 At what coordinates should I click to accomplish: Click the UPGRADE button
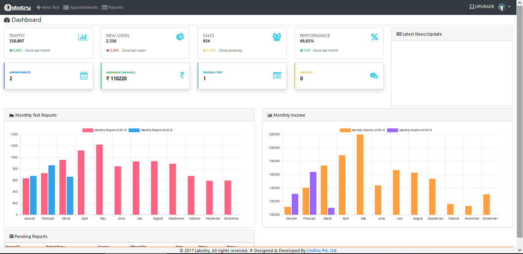point(482,7)
